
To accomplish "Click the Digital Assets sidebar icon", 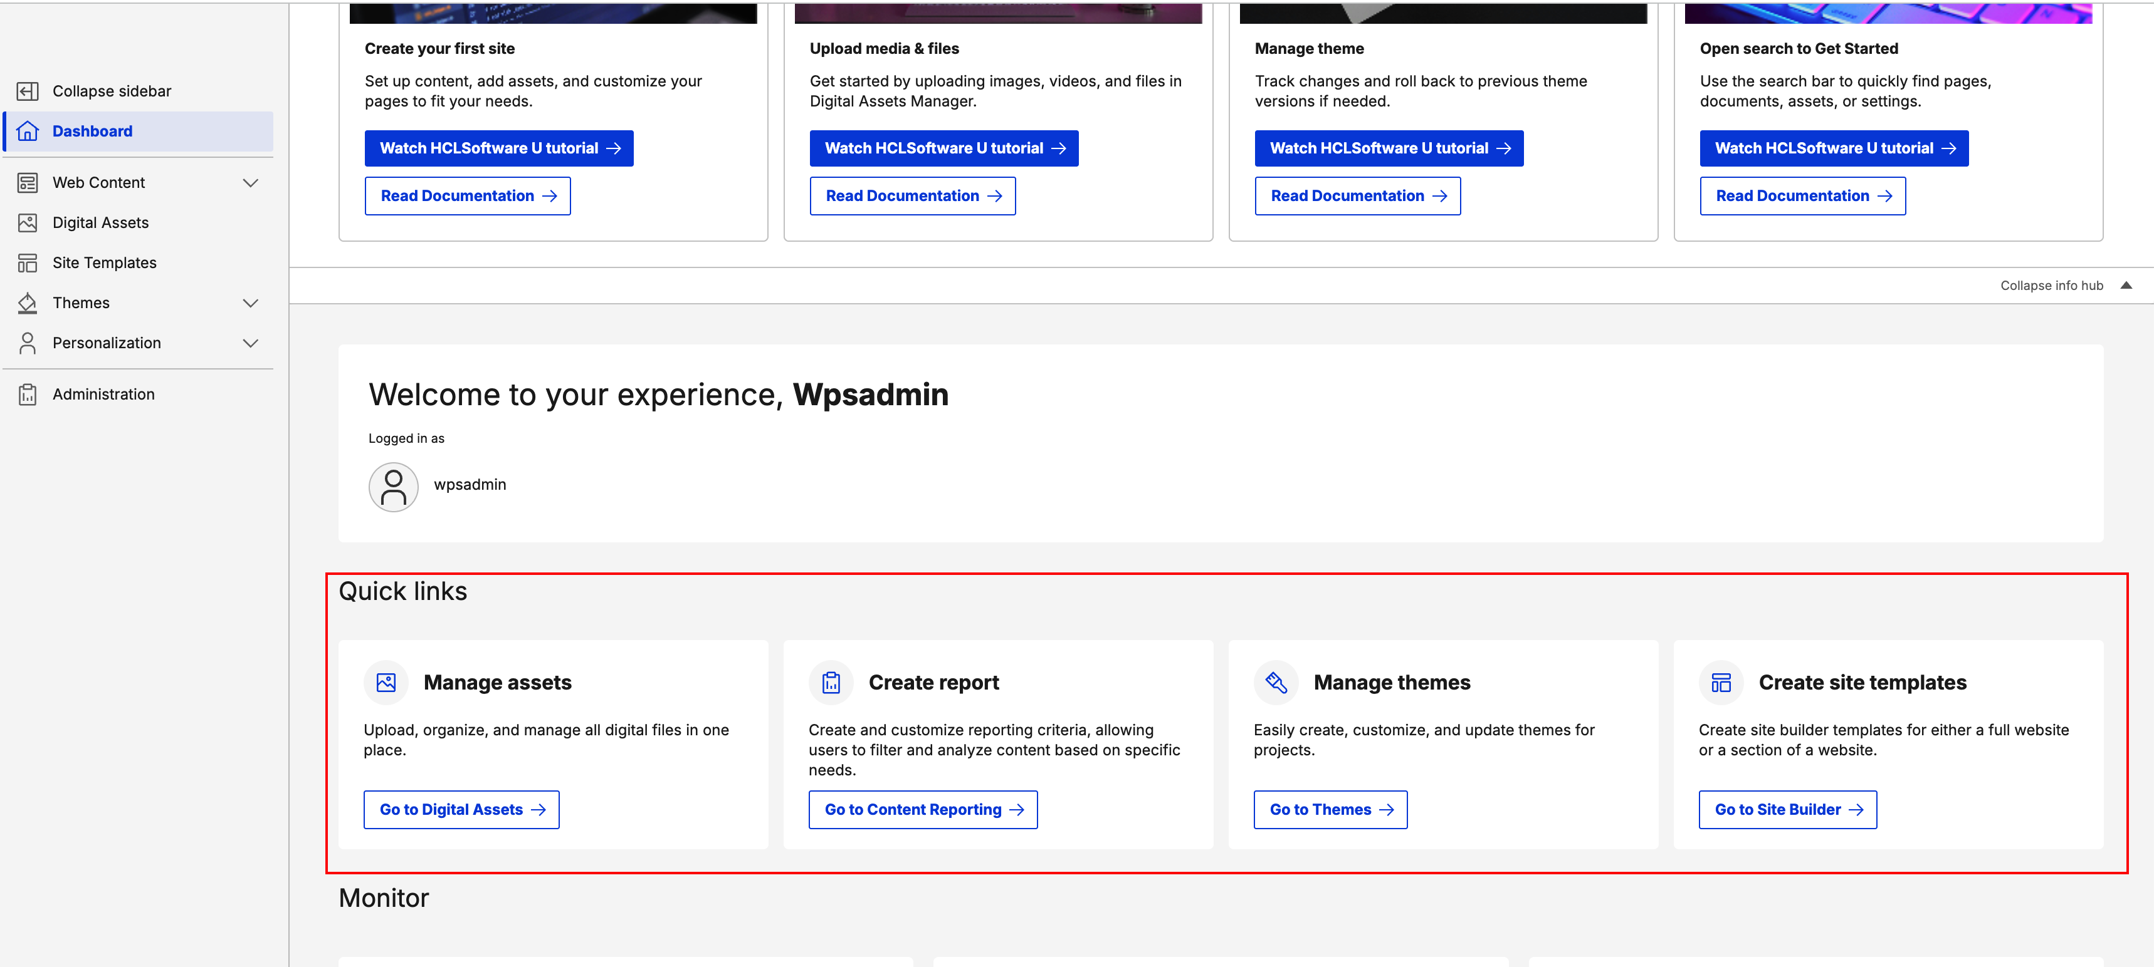I will tap(28, 223).
